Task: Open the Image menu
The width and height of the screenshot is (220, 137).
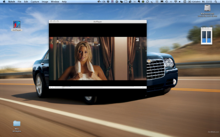Action: (x=45, y=2)
